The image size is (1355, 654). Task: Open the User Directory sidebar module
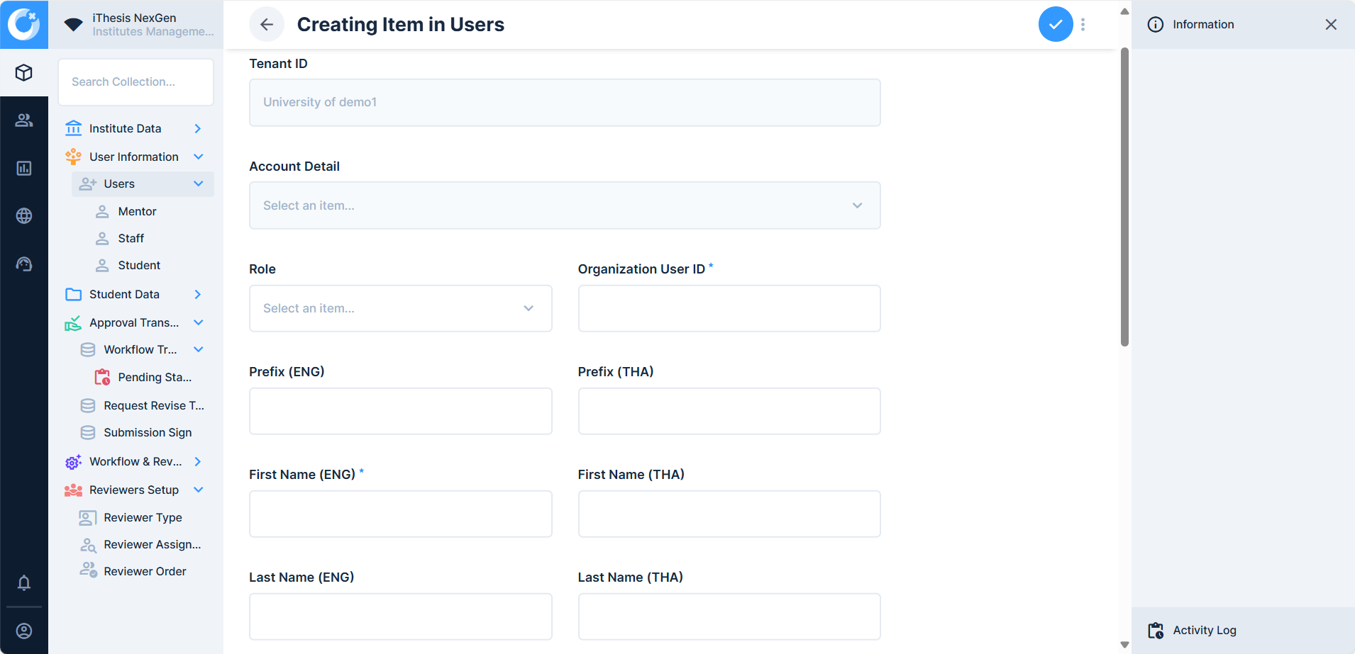[x=24, y=120]
